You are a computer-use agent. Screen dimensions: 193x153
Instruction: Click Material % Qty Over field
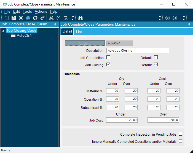(131, 91)
